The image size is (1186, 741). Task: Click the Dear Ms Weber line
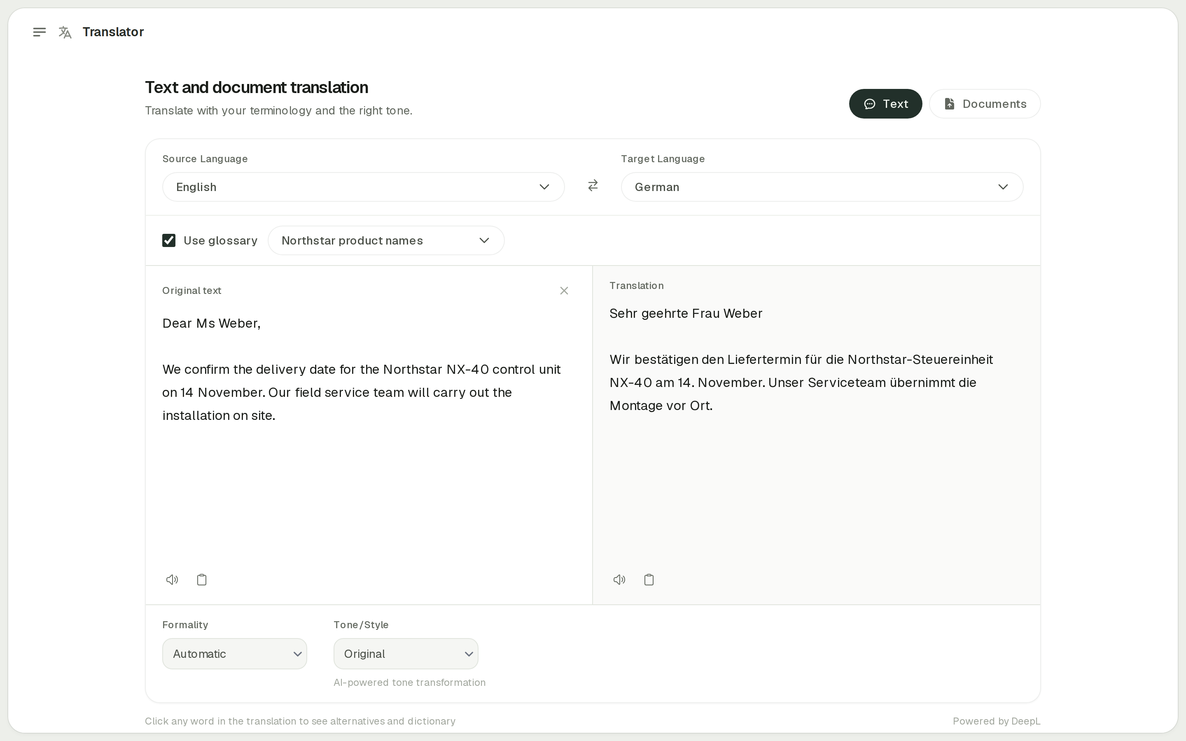(211, 323)
